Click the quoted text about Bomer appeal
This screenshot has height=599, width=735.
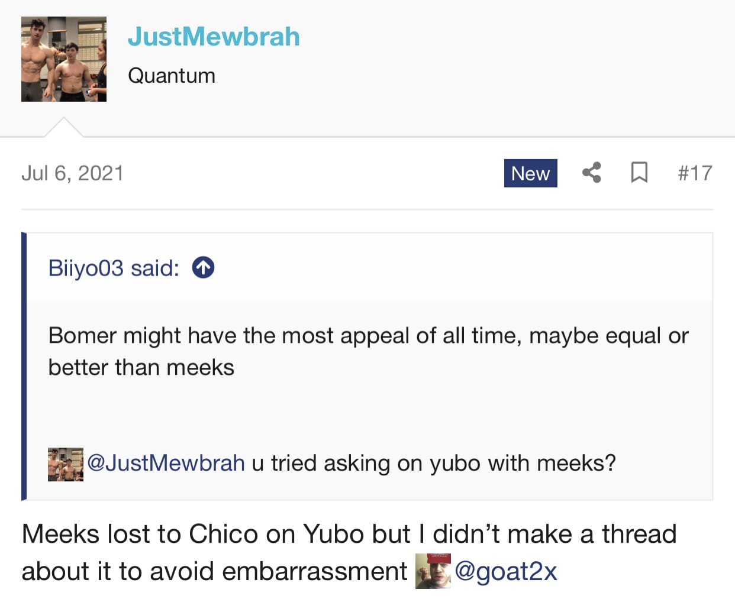(368, 351)
